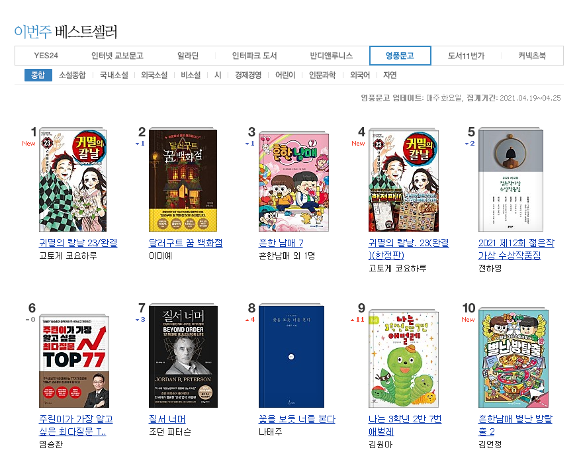Screen dimensions: 581x468
Task: Filter by the 경제경영 category
Action: [248, 75]
